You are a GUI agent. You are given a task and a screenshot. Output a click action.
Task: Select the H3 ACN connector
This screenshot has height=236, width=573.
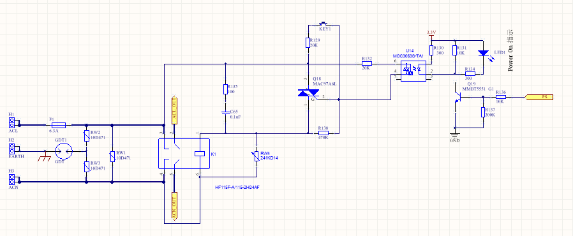[x=11, y=179]
